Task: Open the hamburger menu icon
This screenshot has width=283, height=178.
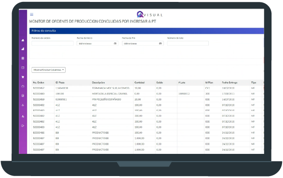Action: click(x=32, y=14)
